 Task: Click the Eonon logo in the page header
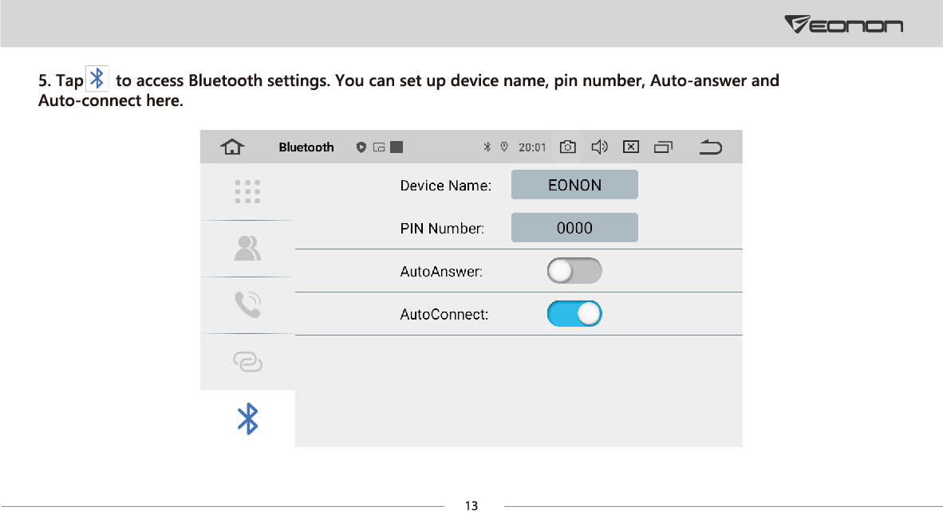[843, 24]
